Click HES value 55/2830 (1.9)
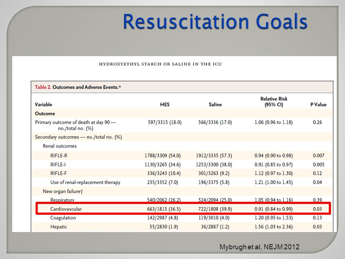 click(164, 227)
